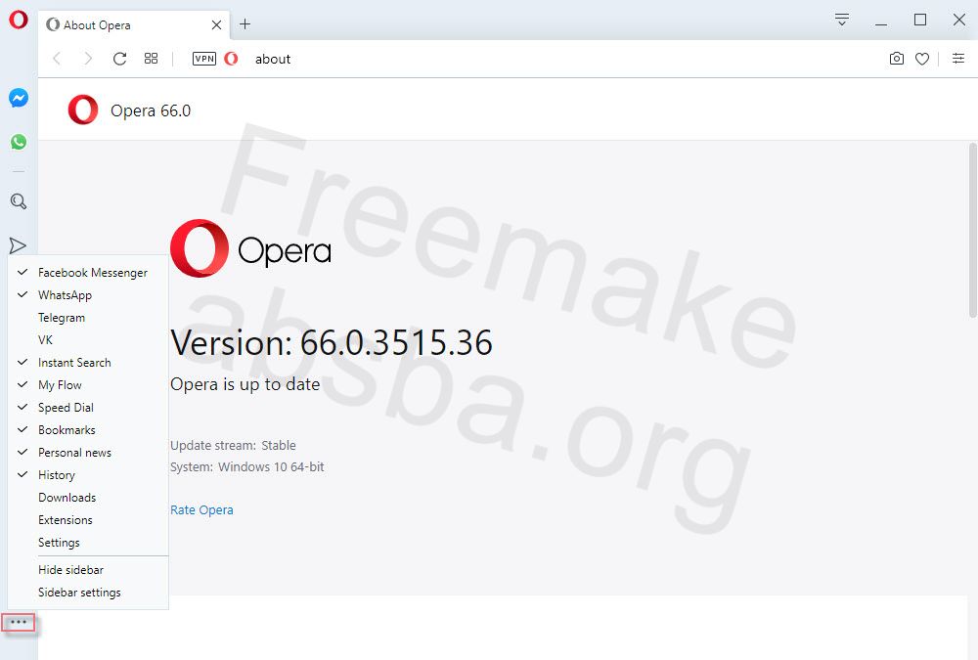Open WhatsApp in the sidebar
The height and width of the screenshot is (660, 978).
18,142
